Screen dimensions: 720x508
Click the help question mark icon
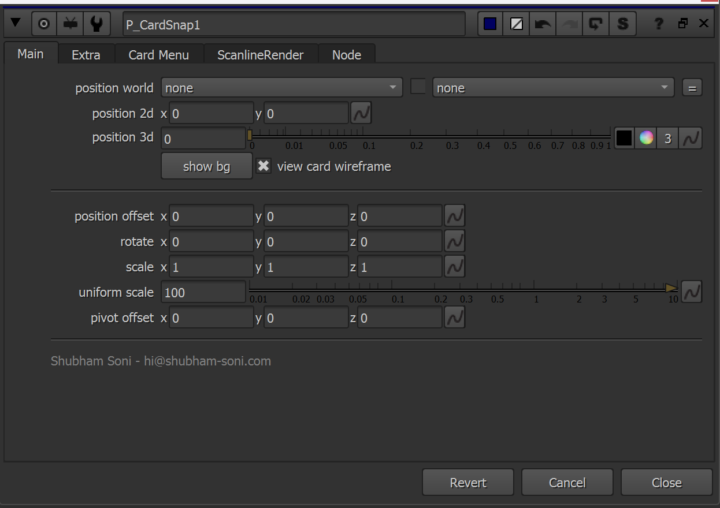pos(659,24)
